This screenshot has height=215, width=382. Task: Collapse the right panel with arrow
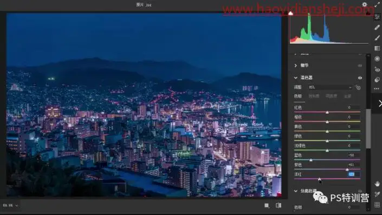380,104
